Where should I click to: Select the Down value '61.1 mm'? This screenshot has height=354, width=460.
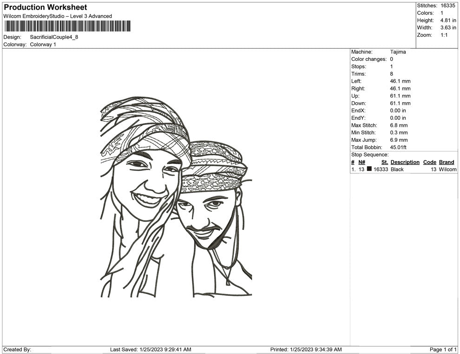(400, 103)
